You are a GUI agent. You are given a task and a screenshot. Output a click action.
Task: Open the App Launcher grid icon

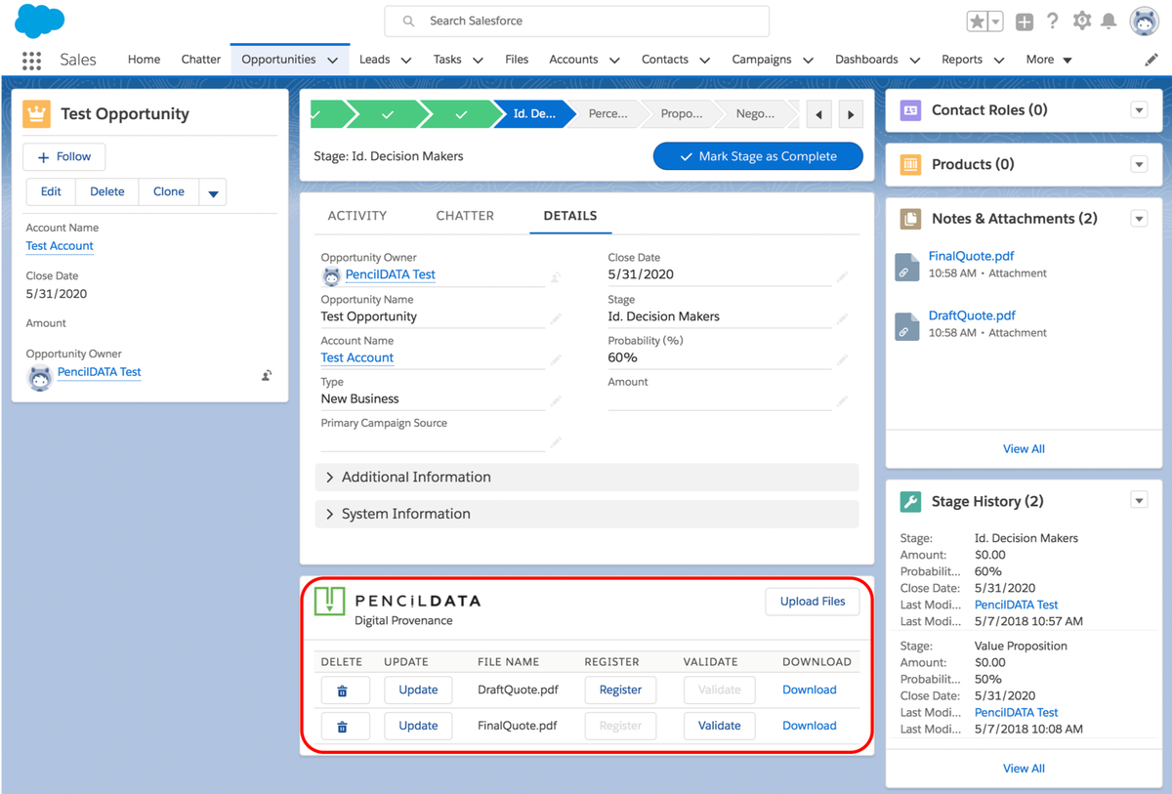tap(31, 60)
